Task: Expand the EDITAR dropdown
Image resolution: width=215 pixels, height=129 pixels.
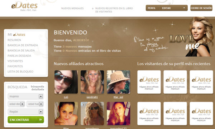Action: tap(173, 8)
